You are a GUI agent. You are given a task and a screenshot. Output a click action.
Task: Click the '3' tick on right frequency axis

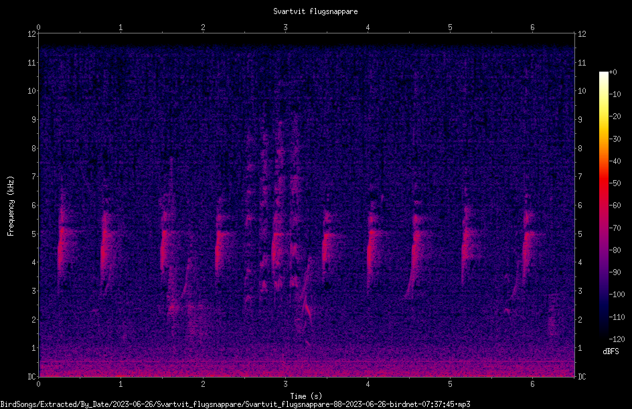click(580, 291)
